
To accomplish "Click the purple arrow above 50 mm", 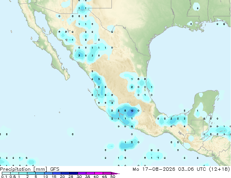I will pos(115,173).
